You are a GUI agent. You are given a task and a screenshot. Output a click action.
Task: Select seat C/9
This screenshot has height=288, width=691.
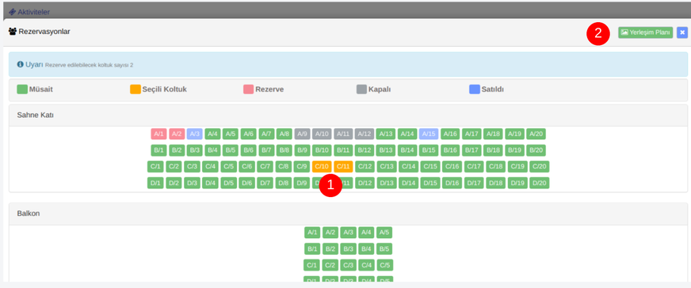click(301, 167)
